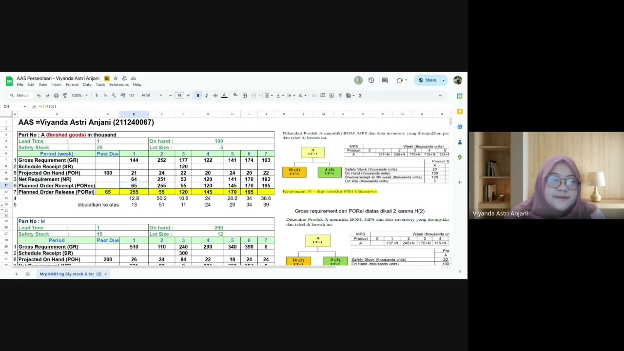Click into the formula bar
Screen dimensions: 624x351
click(x=244, y=107)
